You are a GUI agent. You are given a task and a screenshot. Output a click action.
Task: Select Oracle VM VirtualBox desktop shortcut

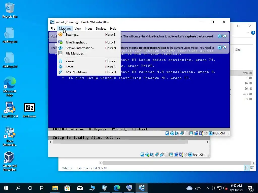tap(10, 161)
